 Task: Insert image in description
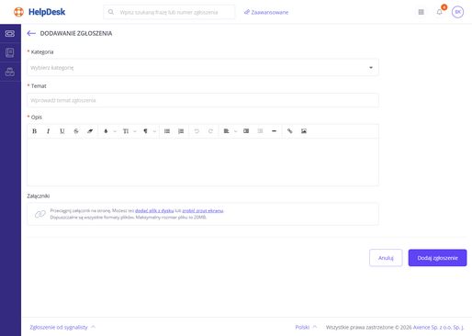click(304, 131)
